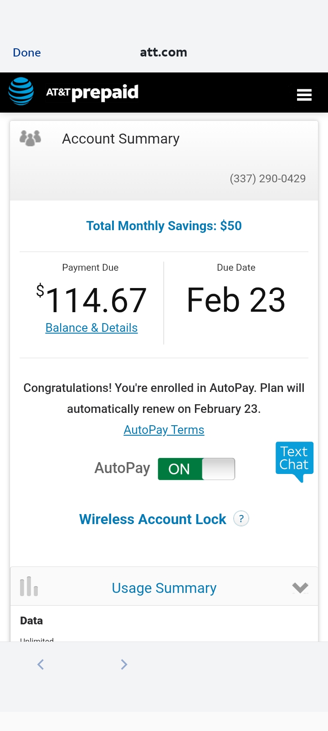This screenshot has width=328, height=731.
Task: Open the Text Chat bubble
Action: (x=294, y=459)
